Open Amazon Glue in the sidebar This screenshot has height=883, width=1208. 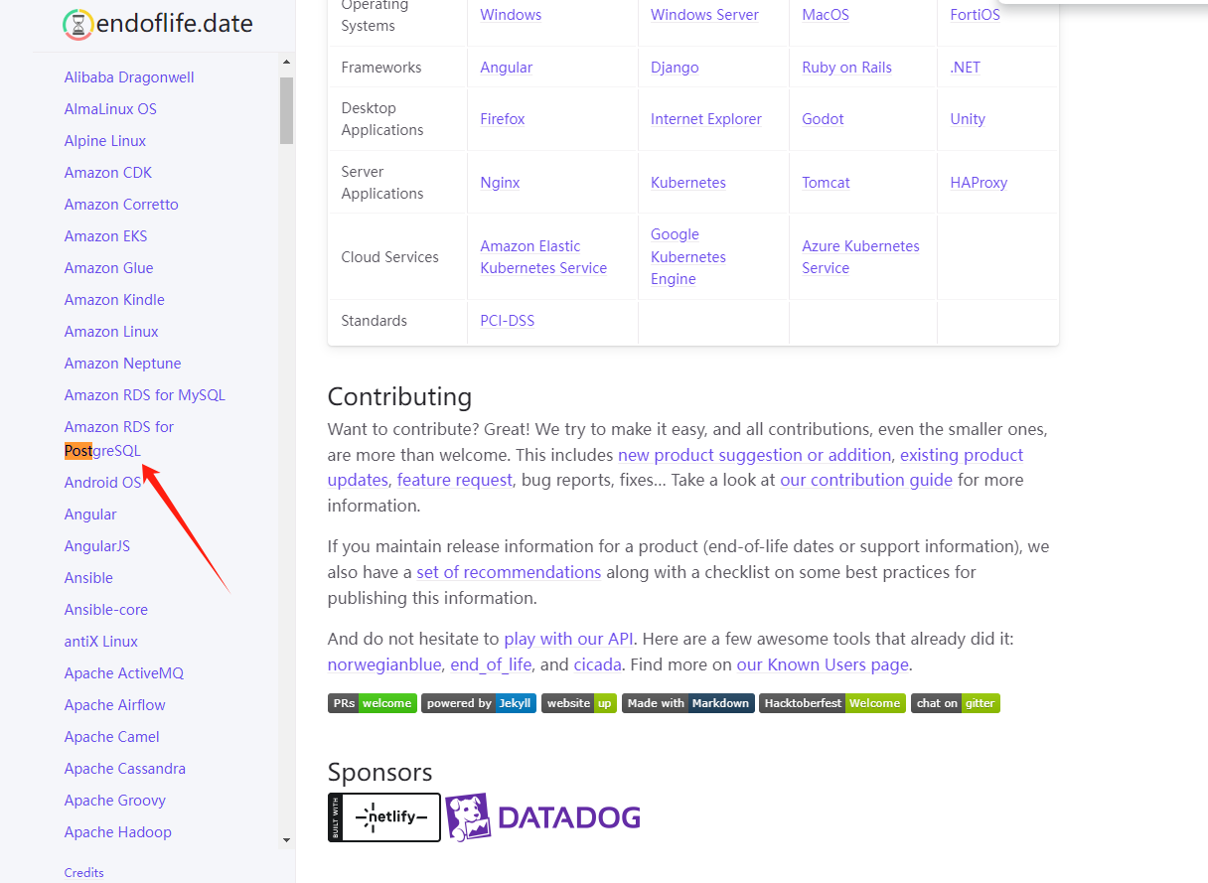click(109, 268)
